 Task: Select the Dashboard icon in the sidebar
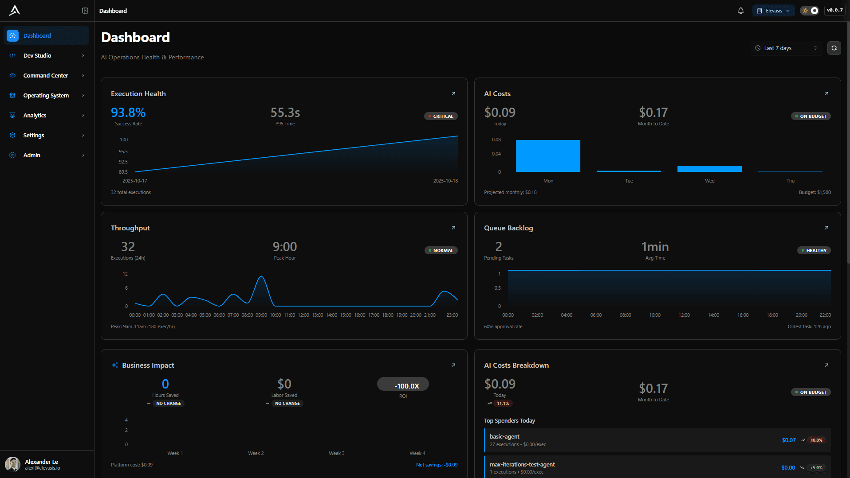pos(12,35)
